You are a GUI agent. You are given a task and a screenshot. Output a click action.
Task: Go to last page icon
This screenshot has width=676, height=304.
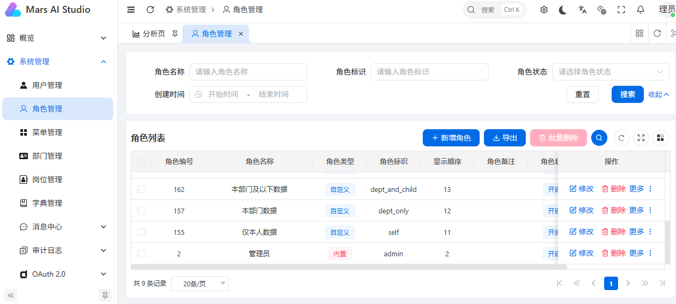coord(662,283)
